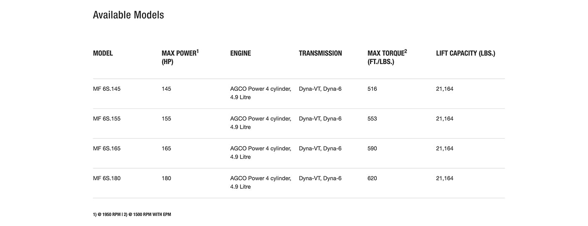The width and height of the screenshot is (588, 226).
Task: Click the engine description in the MF 6S.145 row
Action: point(260,93)
